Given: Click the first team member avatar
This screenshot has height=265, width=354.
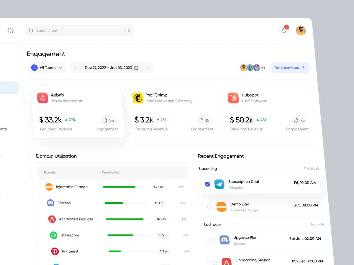Looking at the screenshot, I should [x=244, y=68].
